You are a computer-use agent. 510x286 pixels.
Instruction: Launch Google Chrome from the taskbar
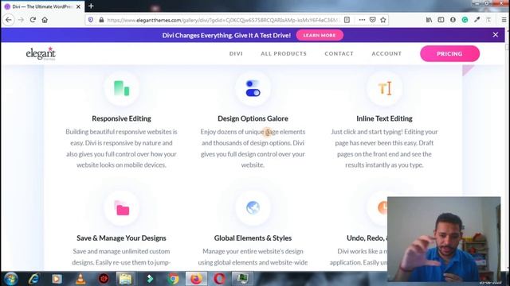tap(173, 279)
